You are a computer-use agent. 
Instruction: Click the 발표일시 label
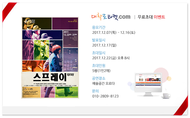[99, 40]
